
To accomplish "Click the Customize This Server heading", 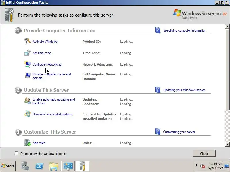I will (x=50, y=132).
